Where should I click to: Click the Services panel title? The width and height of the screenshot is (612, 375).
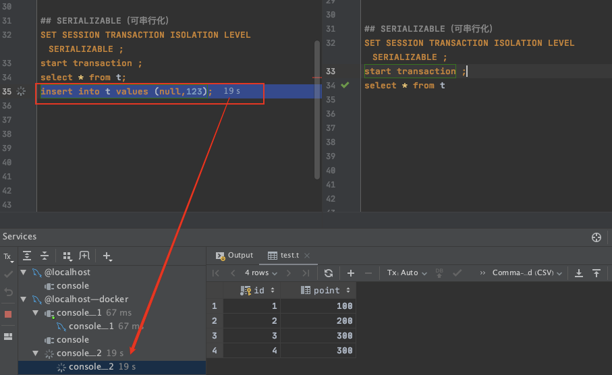(20, 237)
